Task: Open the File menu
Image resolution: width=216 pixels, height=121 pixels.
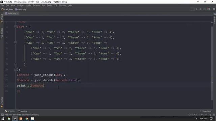Action: pyautogui.click(x=2, y=5)
